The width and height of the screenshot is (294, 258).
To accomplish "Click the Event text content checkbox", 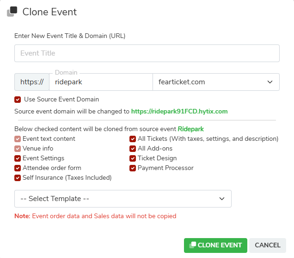I will [18, 139].
